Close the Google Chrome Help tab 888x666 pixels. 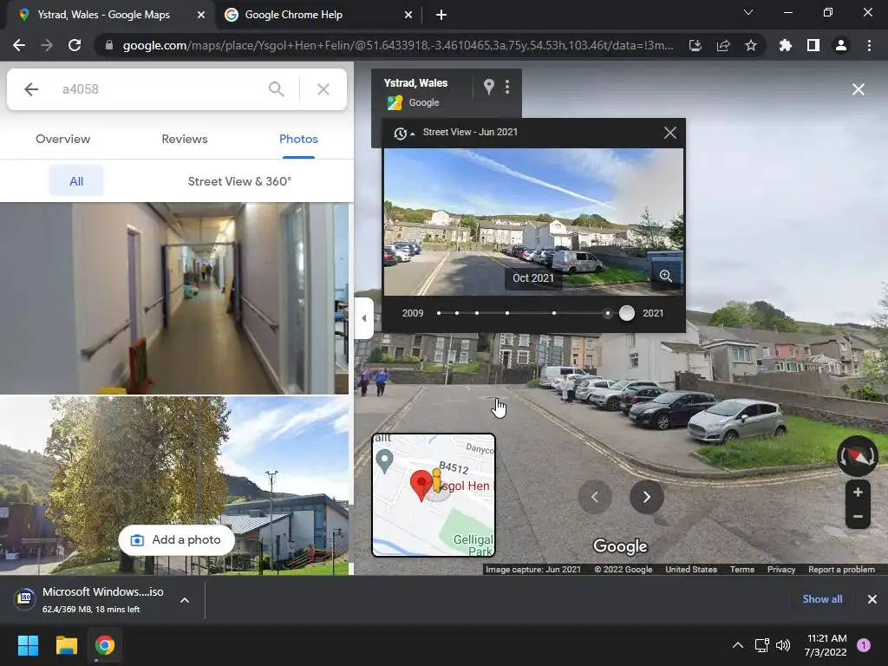point(408,15)
